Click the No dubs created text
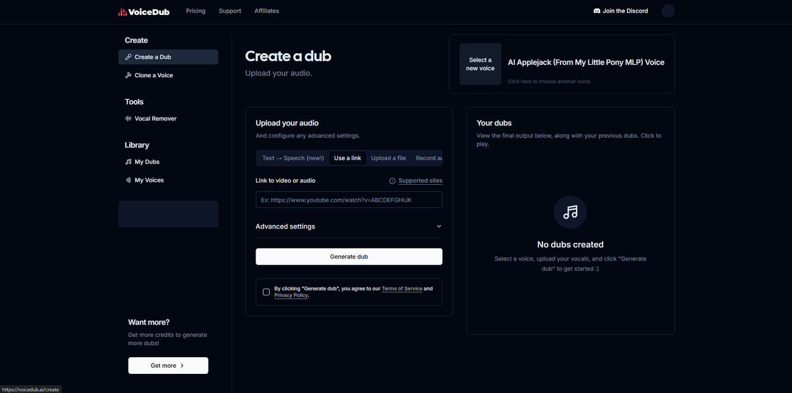 570,245
